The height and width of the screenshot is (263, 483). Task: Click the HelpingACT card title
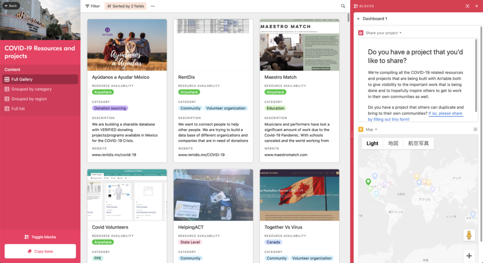tap(191, 227)
